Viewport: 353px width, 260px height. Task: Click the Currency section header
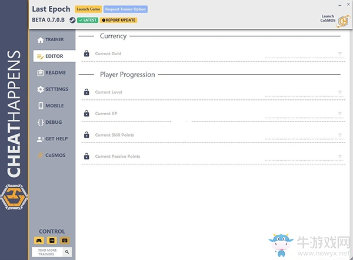(113, 36)
